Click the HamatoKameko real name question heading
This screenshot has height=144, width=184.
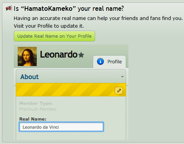coord(69,9)
